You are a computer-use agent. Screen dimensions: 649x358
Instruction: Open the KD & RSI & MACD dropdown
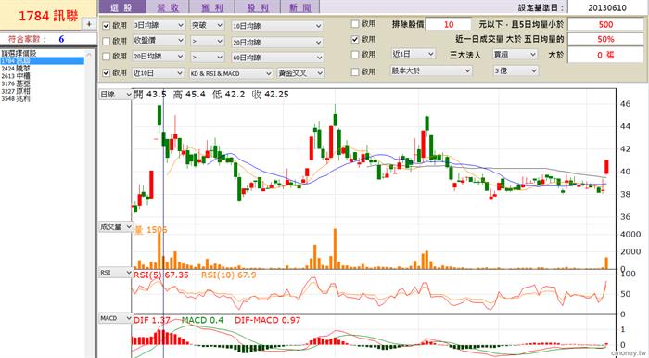click(231, 73)
